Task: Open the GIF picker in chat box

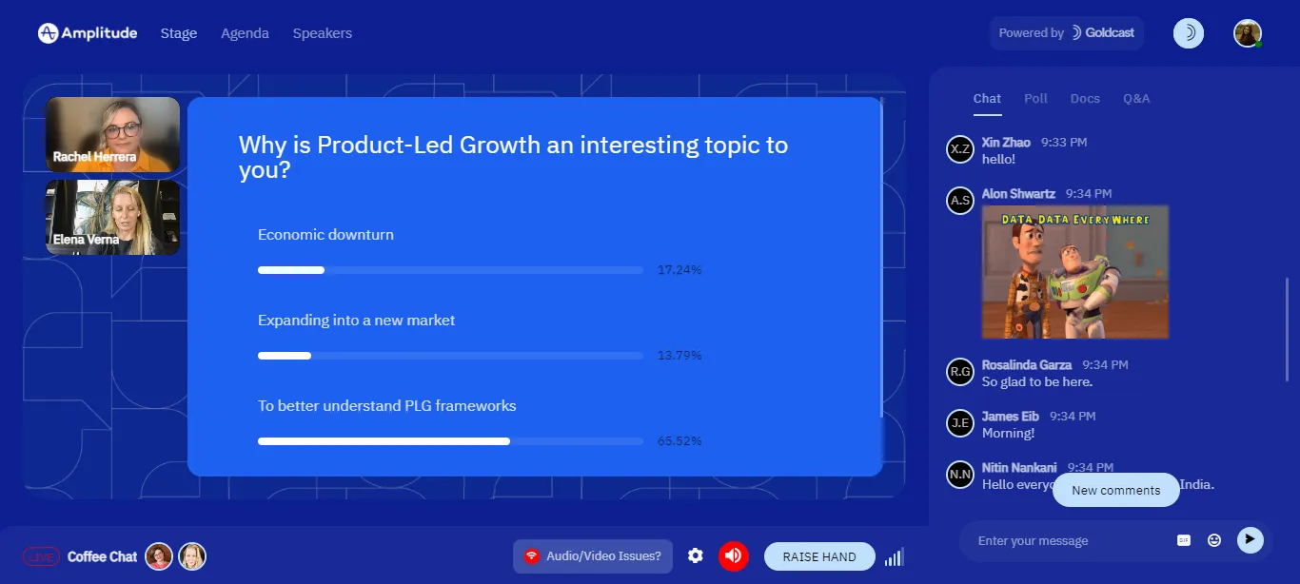Action: 1184,540
